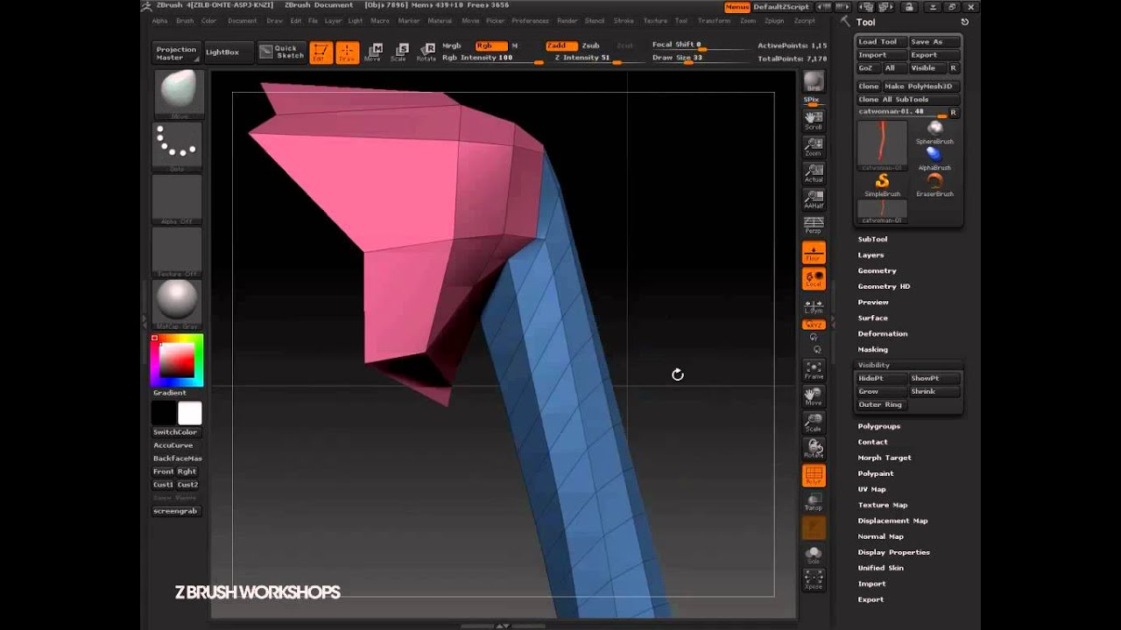Viewport: 1121px width, 630px height.
Task: Click the HidePt button
Action: 882,378
